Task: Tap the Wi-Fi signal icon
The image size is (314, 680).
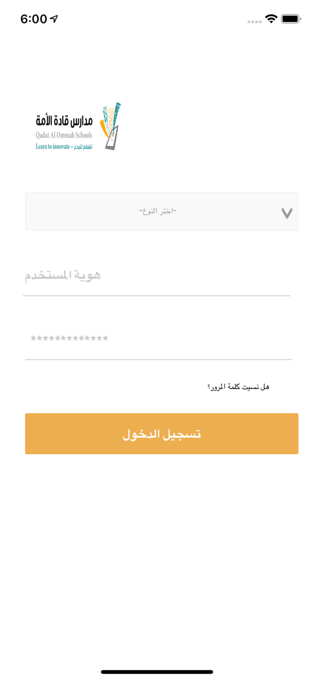Action: pyautogui.click(x=271, y=19)
